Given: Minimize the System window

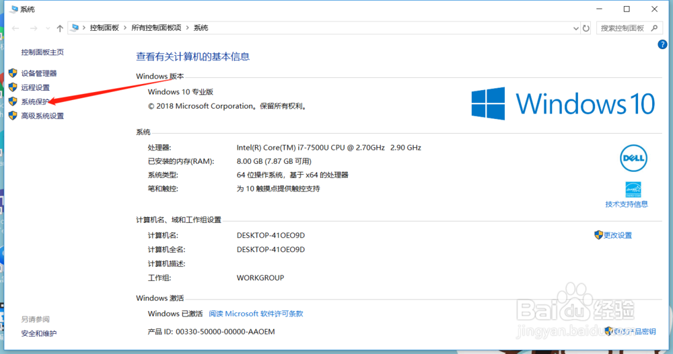Looking at the screenshot, I should 599,9.
